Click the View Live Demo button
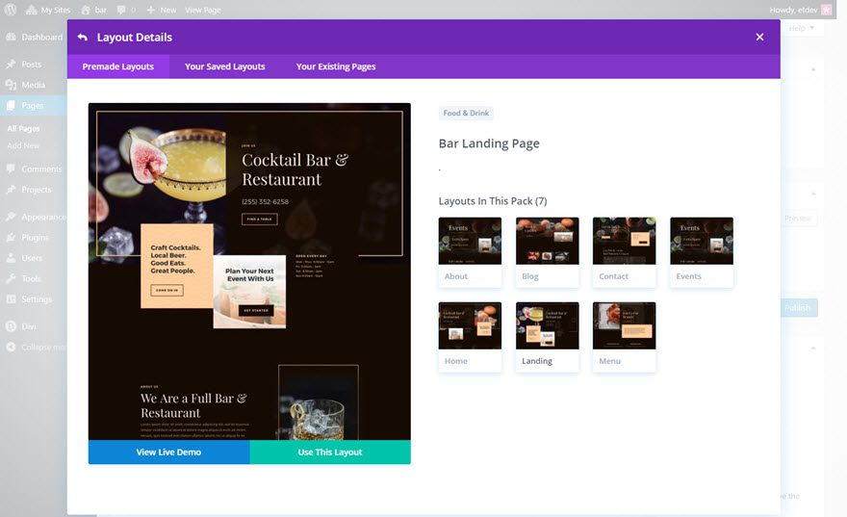 pos(168,452)
